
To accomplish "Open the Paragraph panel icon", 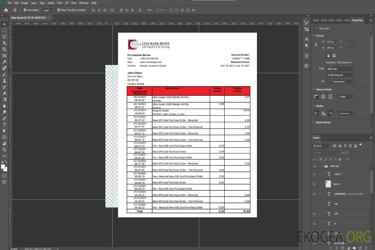I will coord(306,46).
